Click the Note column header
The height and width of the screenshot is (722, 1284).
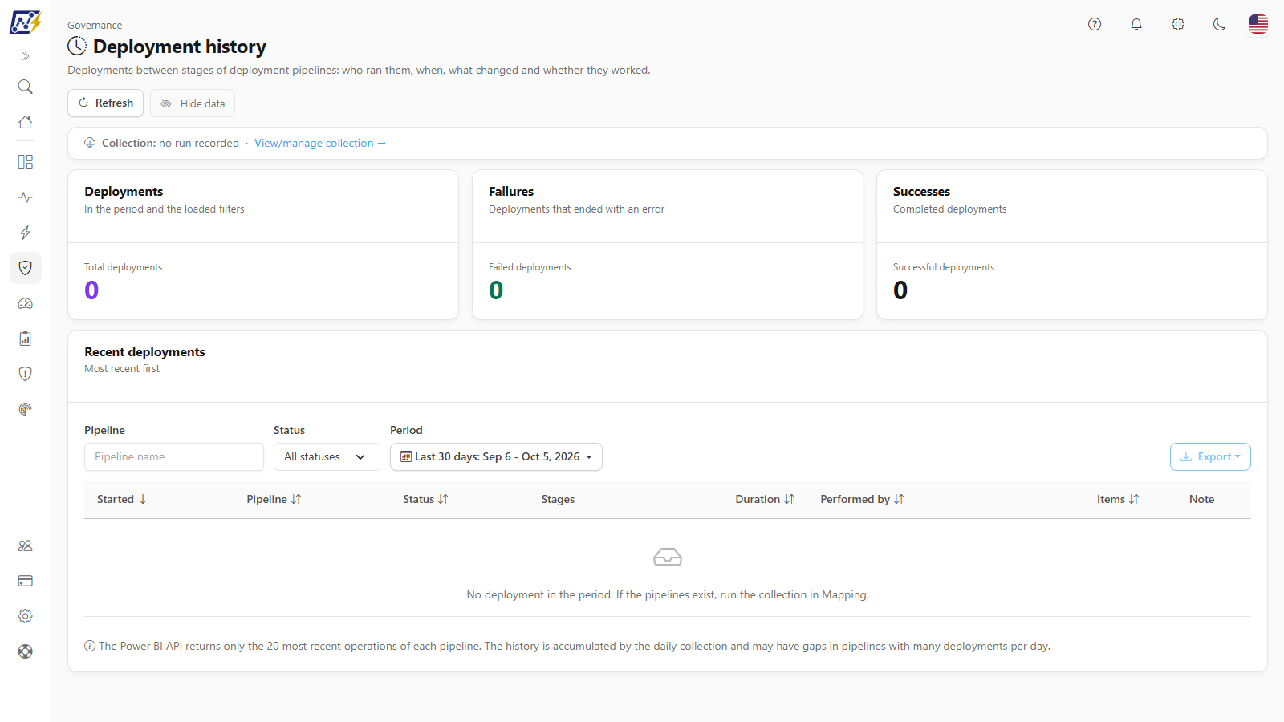pos(1201,500)
